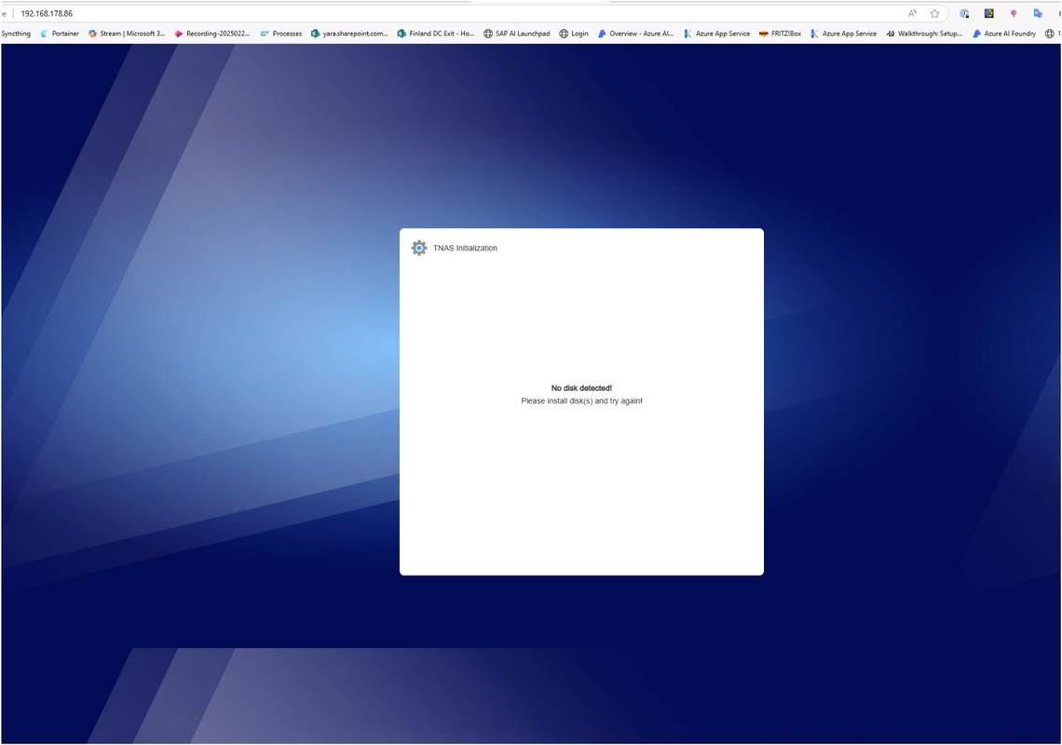Open the Overview - Azure AI... bookmark
The image size is (1062, 745).
coord(635,34)
